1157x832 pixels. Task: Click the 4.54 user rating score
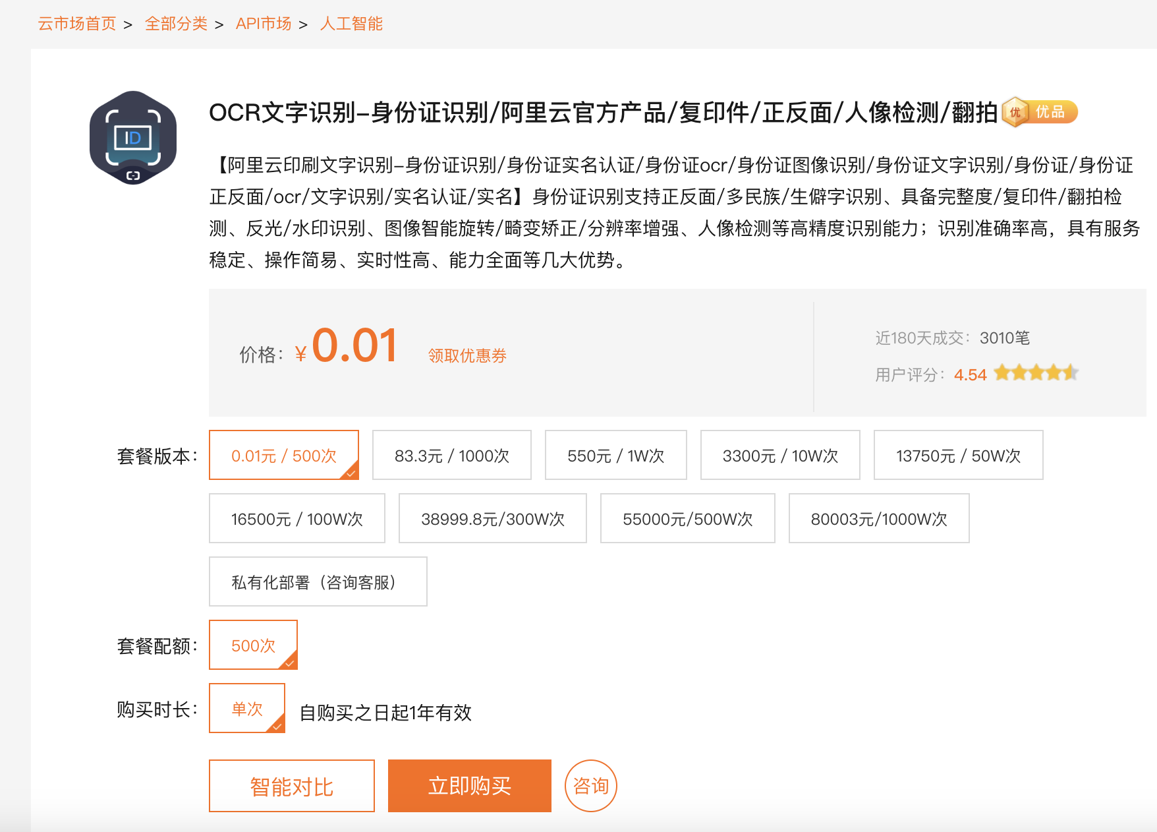tap(971, 375)
